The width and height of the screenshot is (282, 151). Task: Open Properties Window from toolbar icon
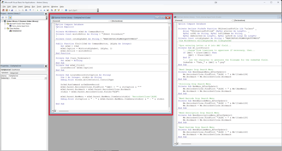point(55,10)
